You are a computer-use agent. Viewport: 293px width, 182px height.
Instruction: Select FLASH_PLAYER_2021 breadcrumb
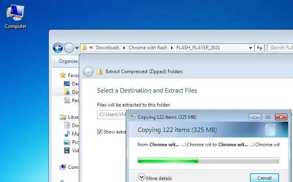(198, 48)
